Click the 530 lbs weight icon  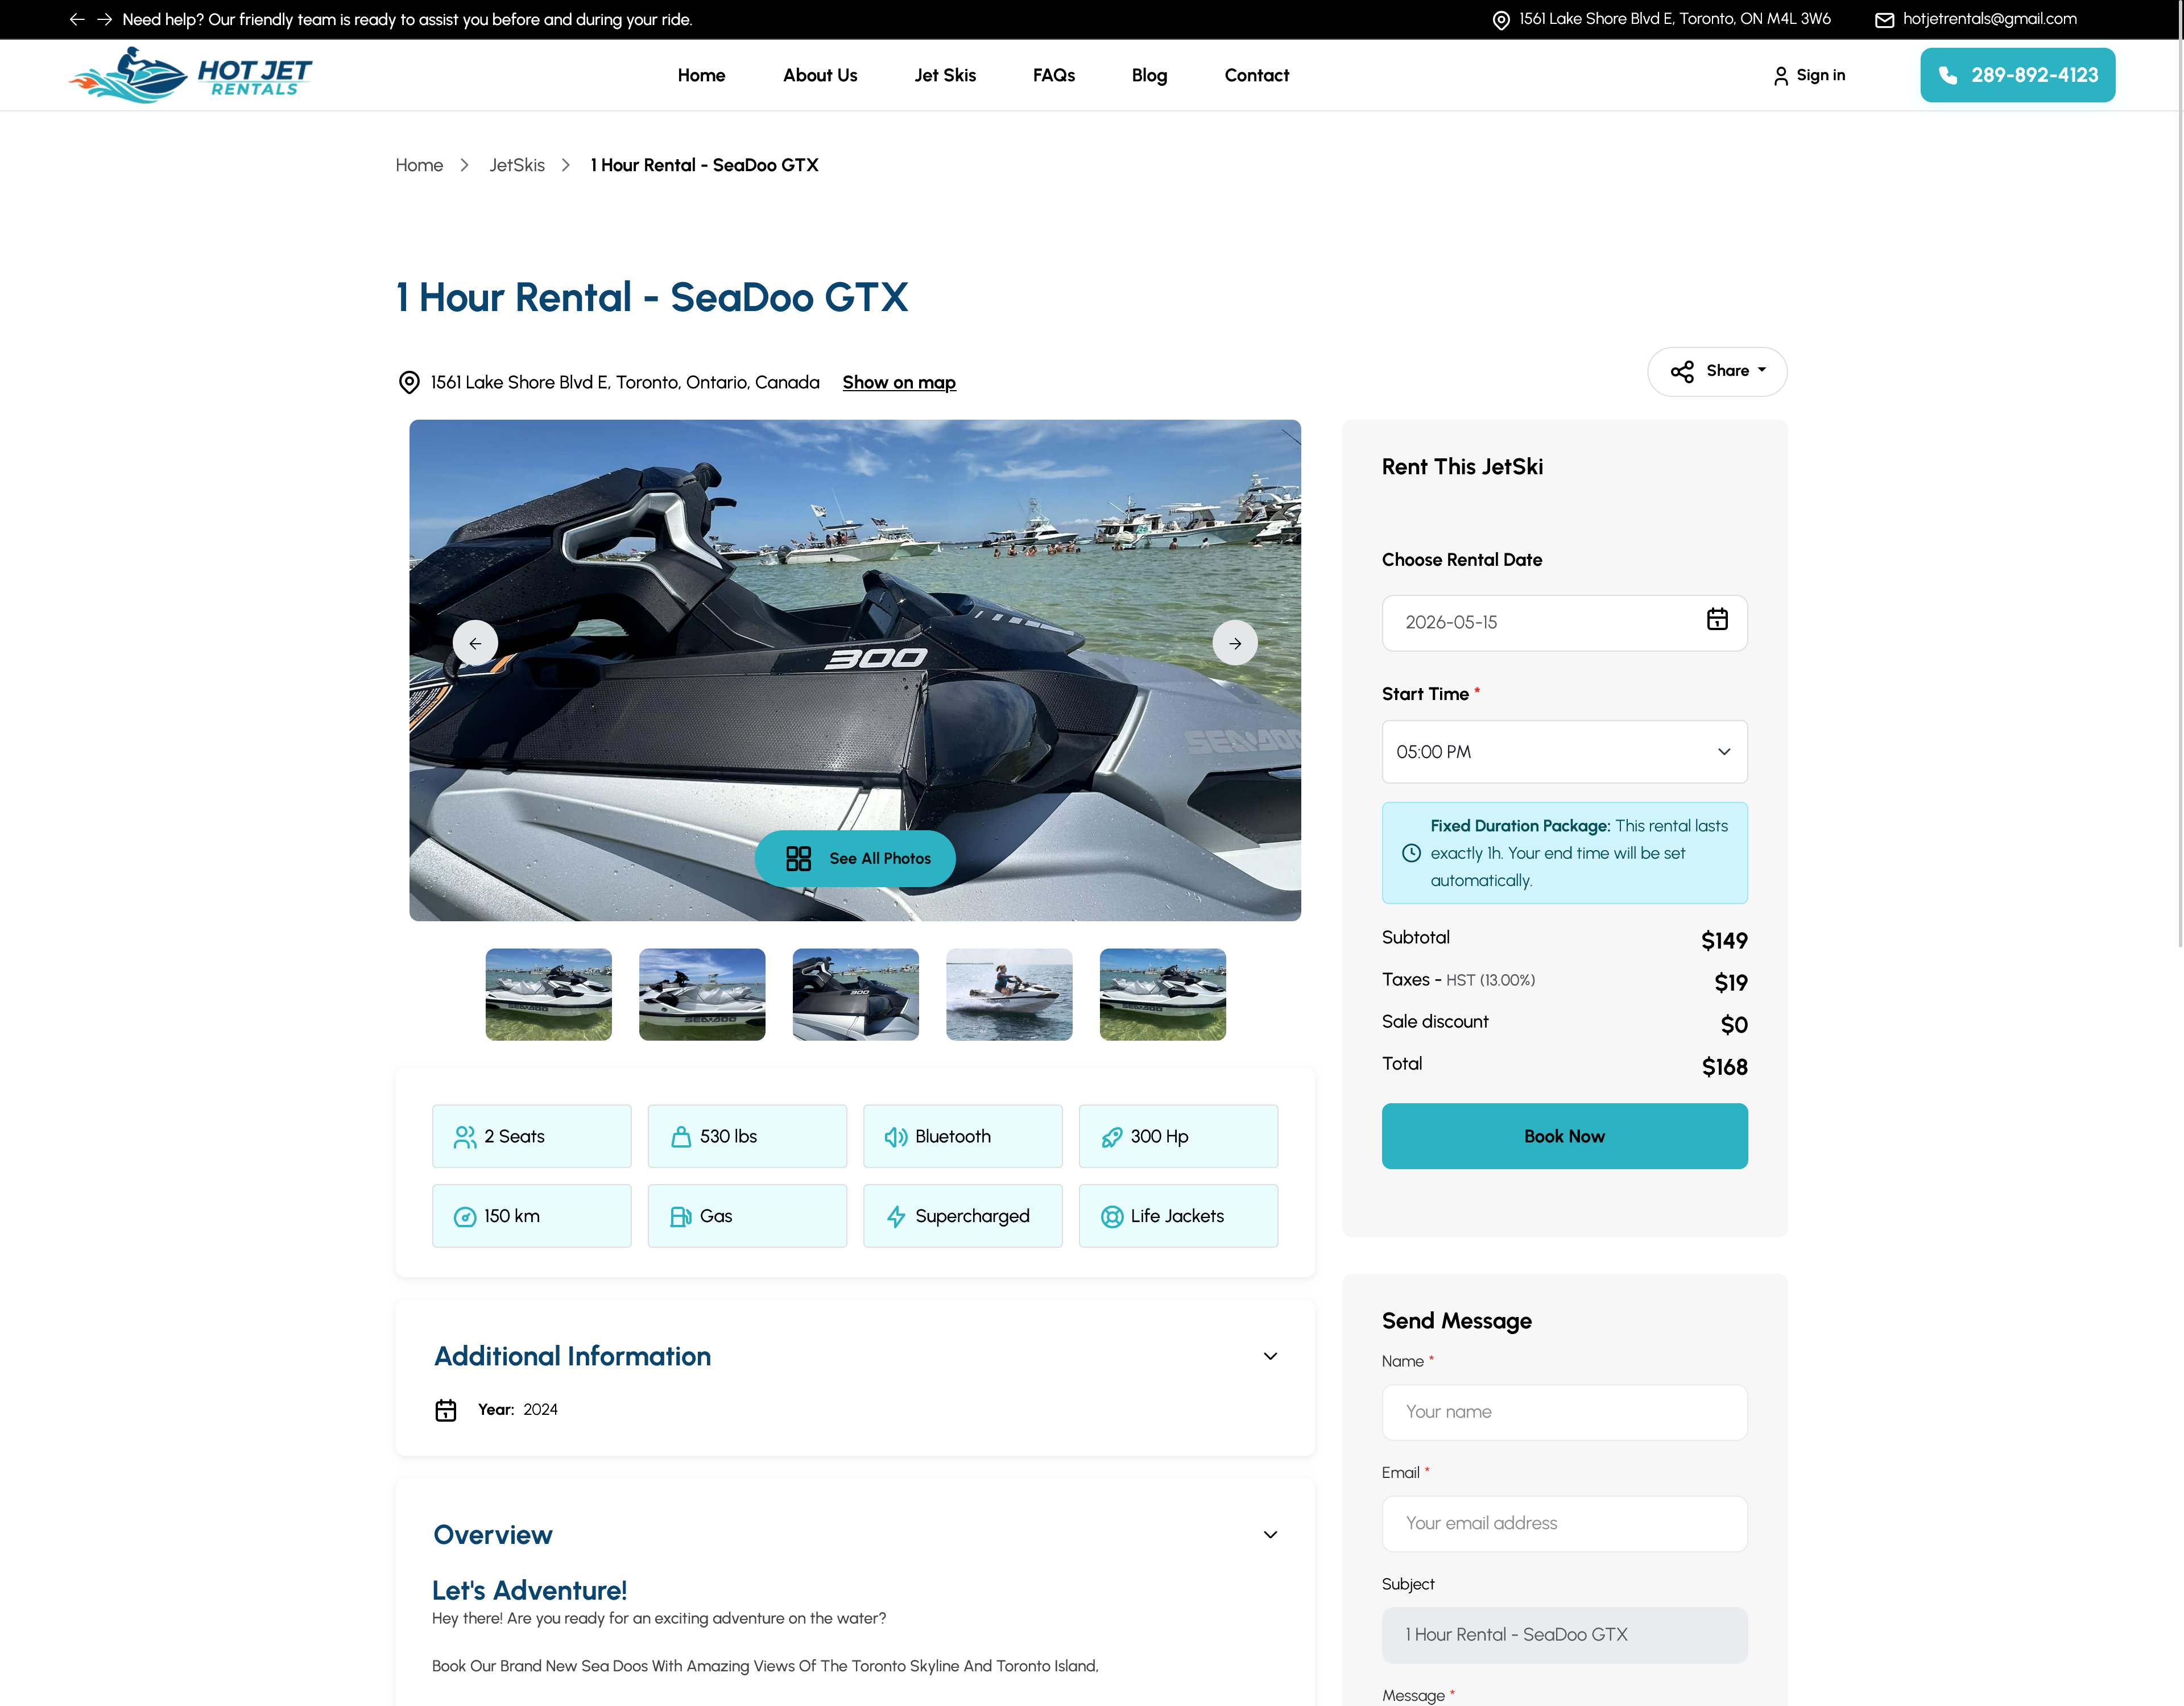tap(681, 1137)
